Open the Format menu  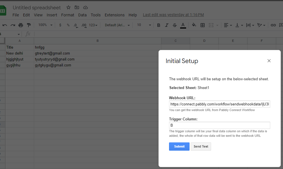(68, 15)
